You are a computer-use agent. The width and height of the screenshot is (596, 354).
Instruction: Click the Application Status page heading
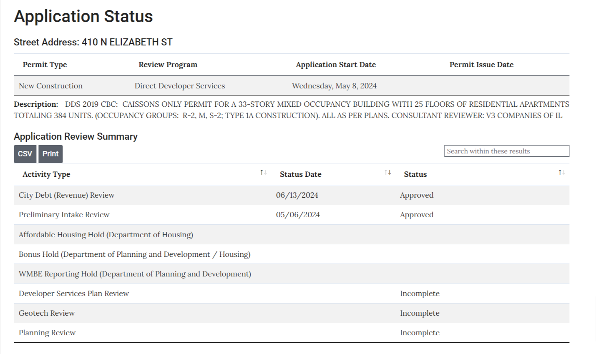(x=83, y=16)
